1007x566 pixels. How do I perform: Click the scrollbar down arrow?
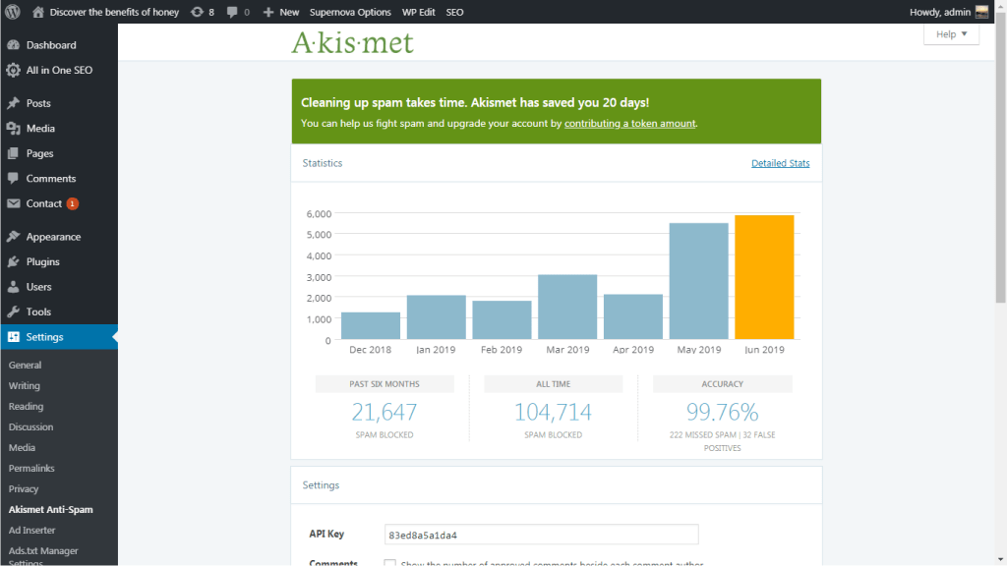(1000, 559)
